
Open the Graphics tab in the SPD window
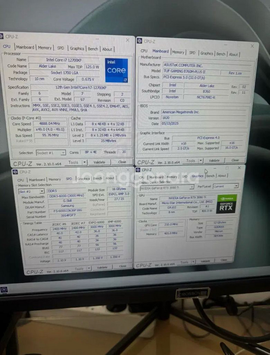84,179
